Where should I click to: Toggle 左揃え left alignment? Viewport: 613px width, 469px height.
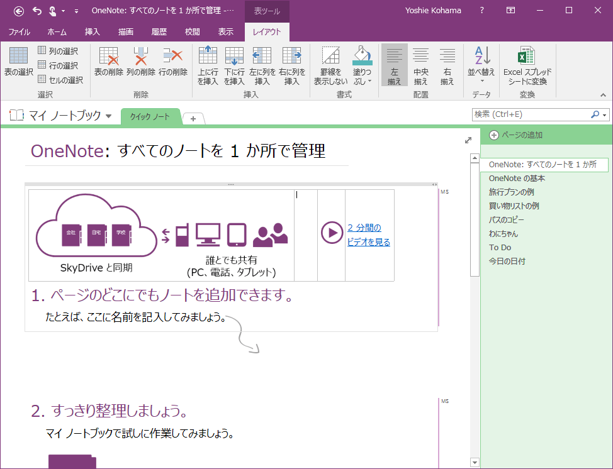(x=394, y=65)
